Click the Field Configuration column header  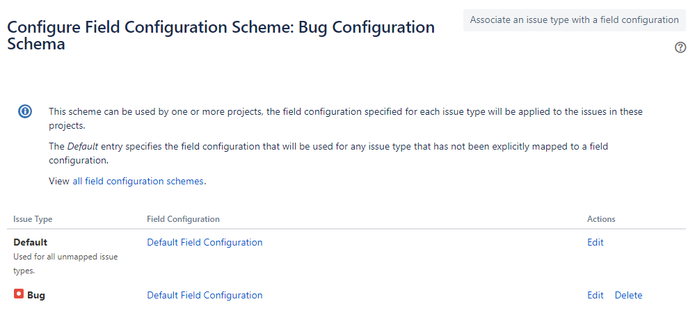click(x=183, y=219)
